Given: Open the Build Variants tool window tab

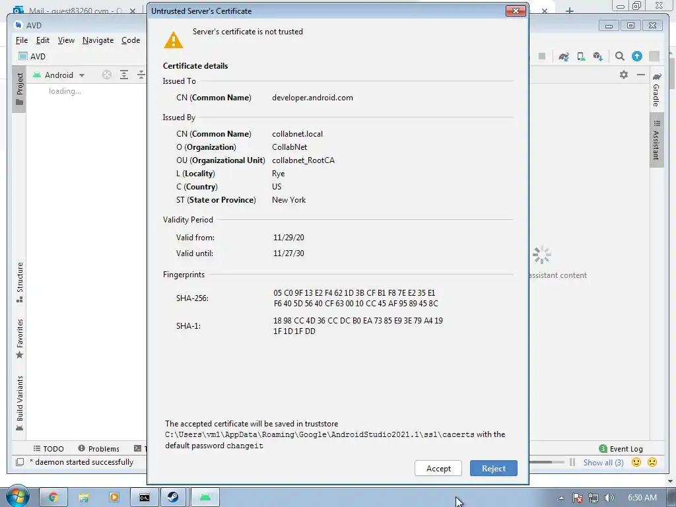Looking at the screenshot, I should point(19,403).
